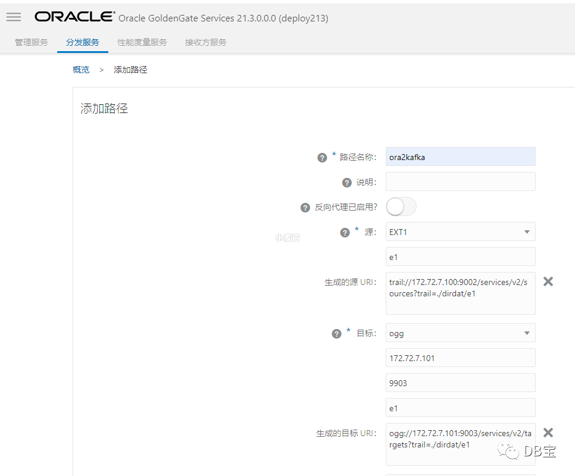Viewport: 575px width, 476px height.
Task: Click the 概览 breadcrumb link
Action: [x=81, y=70]
